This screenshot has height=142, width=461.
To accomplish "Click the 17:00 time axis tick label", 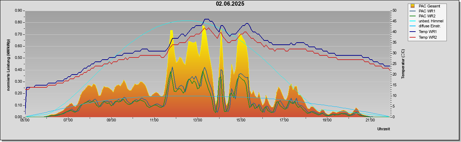I will coord(284,120).
